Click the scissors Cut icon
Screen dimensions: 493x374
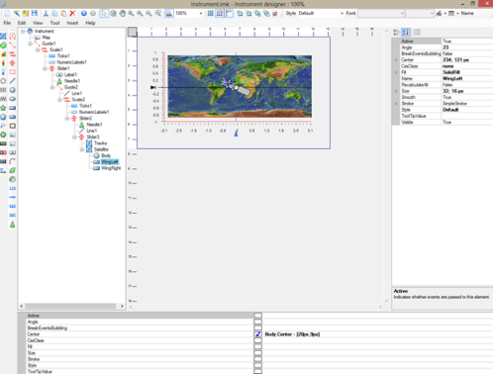(x=46, y=13)
